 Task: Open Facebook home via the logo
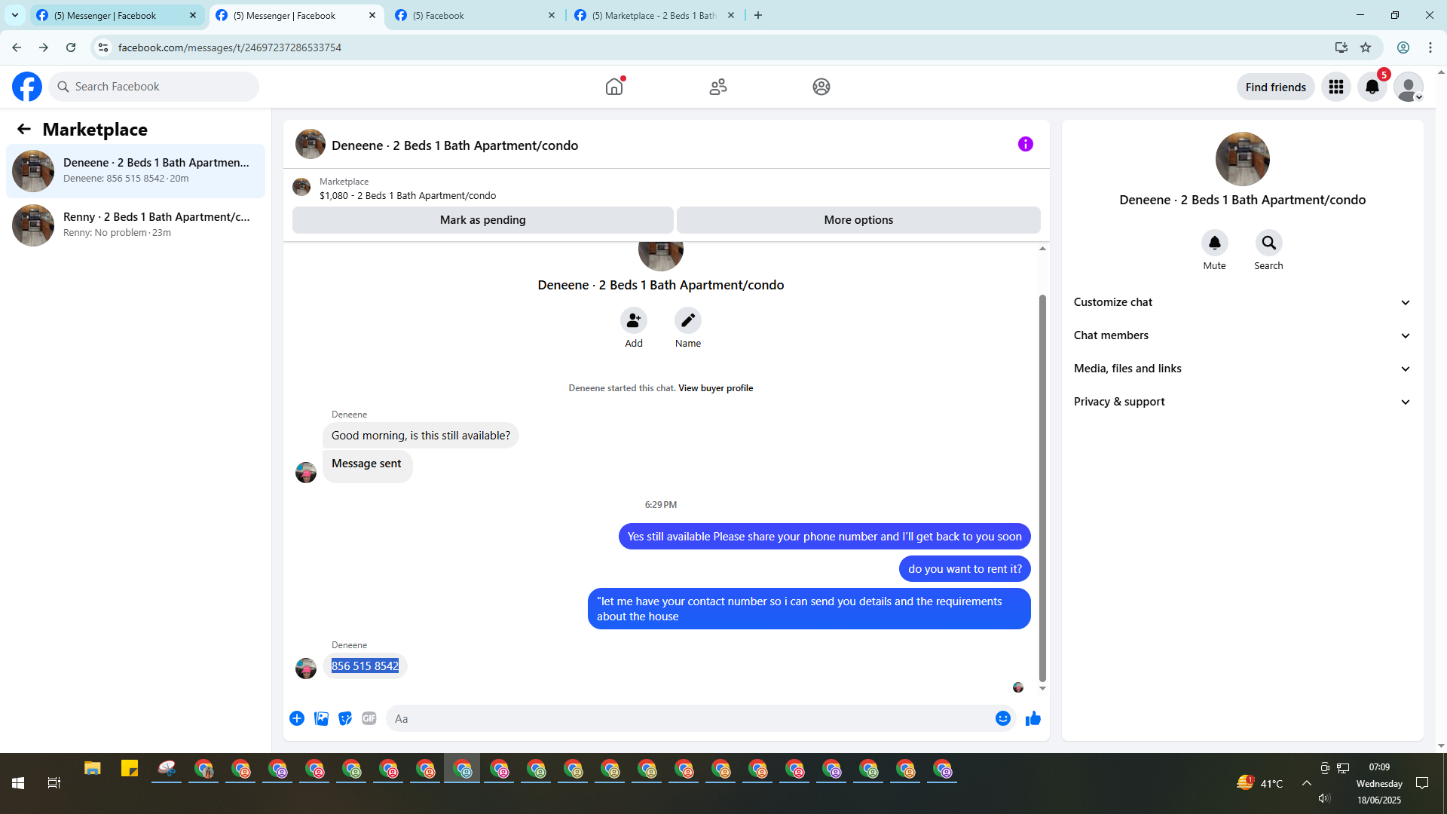tap(27, 87)
